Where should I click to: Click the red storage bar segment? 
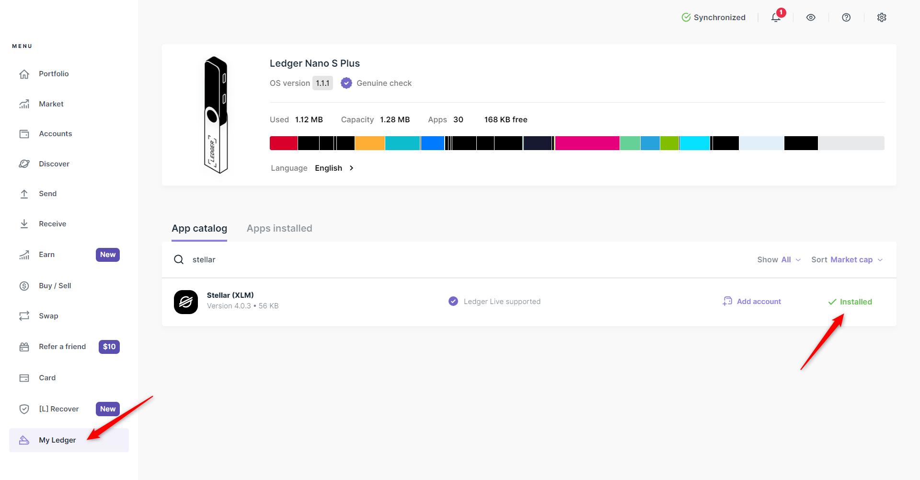tap(284, 143)
